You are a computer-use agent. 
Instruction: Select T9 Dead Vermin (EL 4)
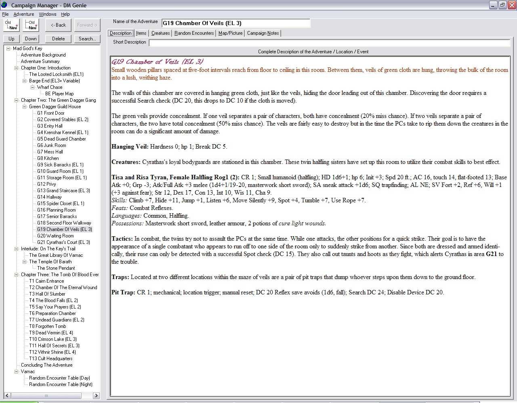click(x=51, y=333)
